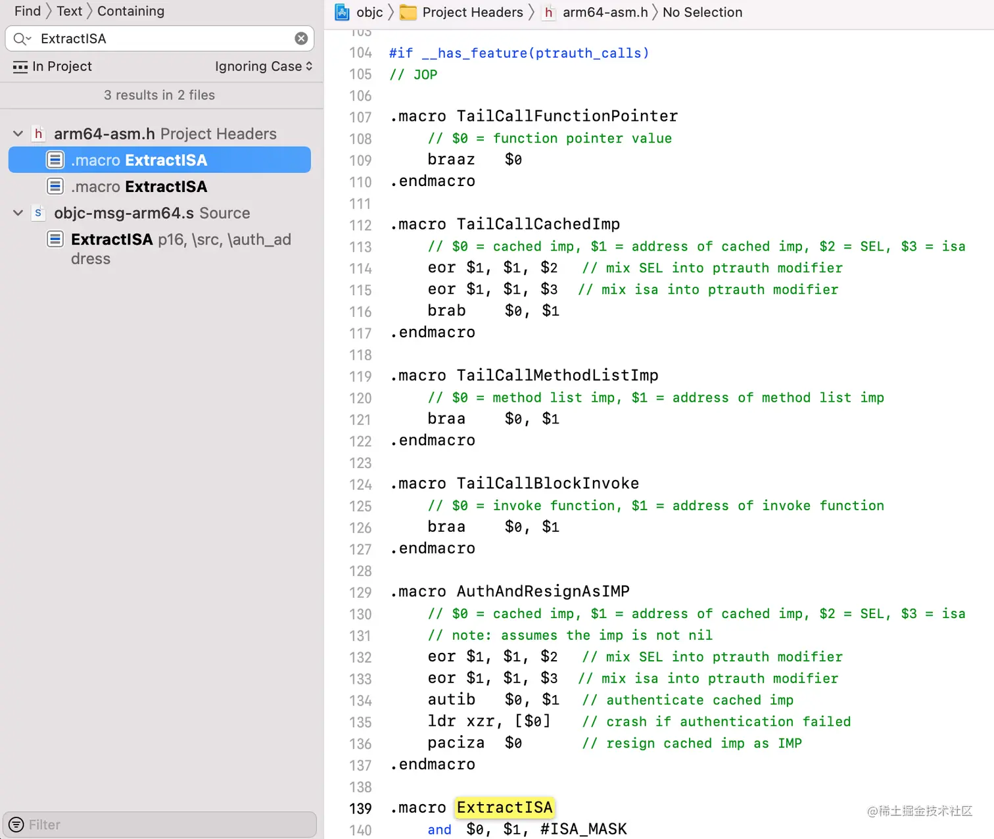Click 'paciza $0' instruction
This screenshot has width=994, height=839.
pos(475,743)
